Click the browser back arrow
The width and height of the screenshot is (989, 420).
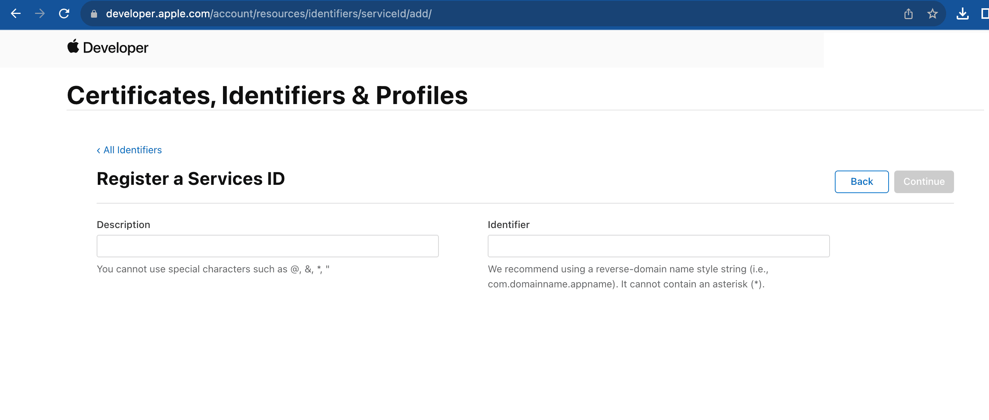16,14
